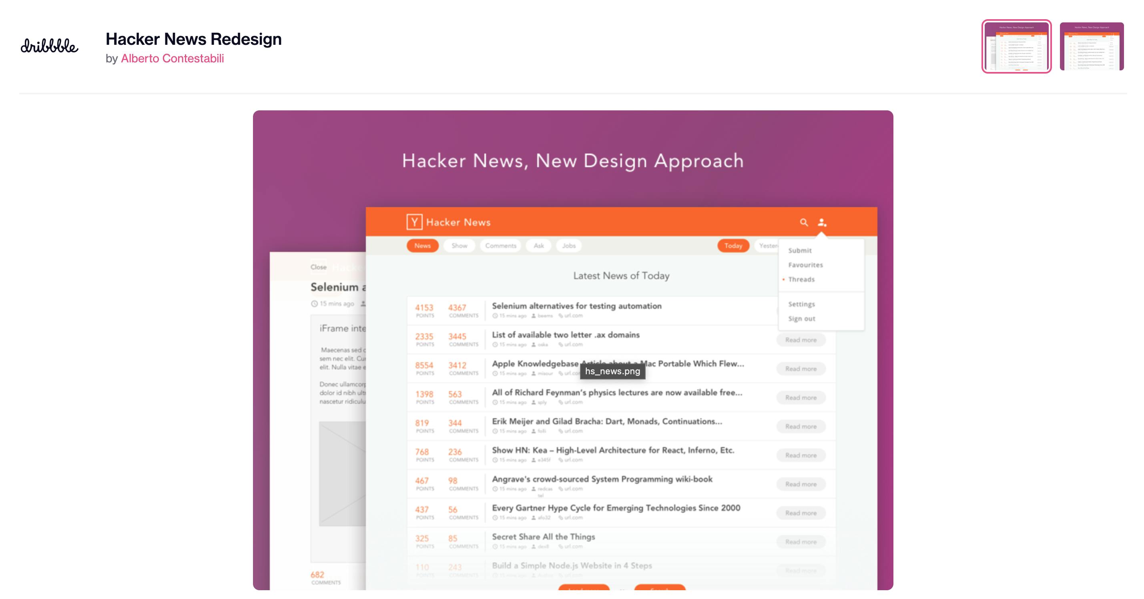Click the 563 comments count
The image size is (1144, 599).
455,394
